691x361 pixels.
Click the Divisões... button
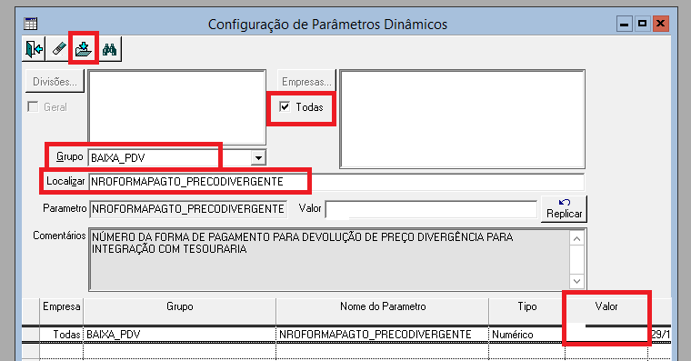[x=55, y=82]
